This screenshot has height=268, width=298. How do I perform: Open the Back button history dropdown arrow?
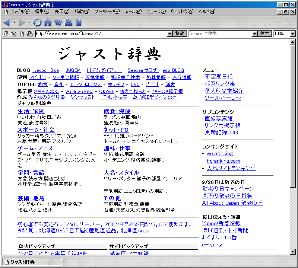14,23
